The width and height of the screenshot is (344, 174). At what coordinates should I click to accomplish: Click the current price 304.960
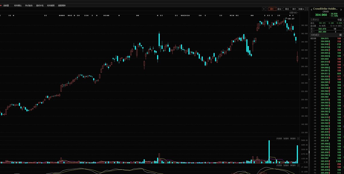[x=321, y=15]
